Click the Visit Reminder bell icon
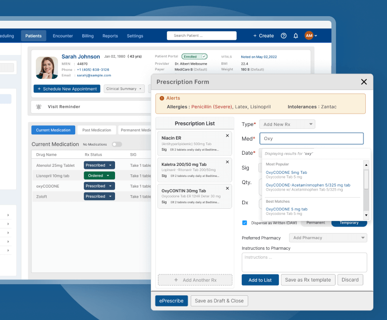Viewport: 387px width, 320px height. [39, 107]
